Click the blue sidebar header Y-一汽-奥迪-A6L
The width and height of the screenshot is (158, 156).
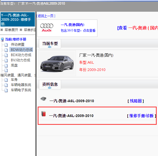click(18, 19)
